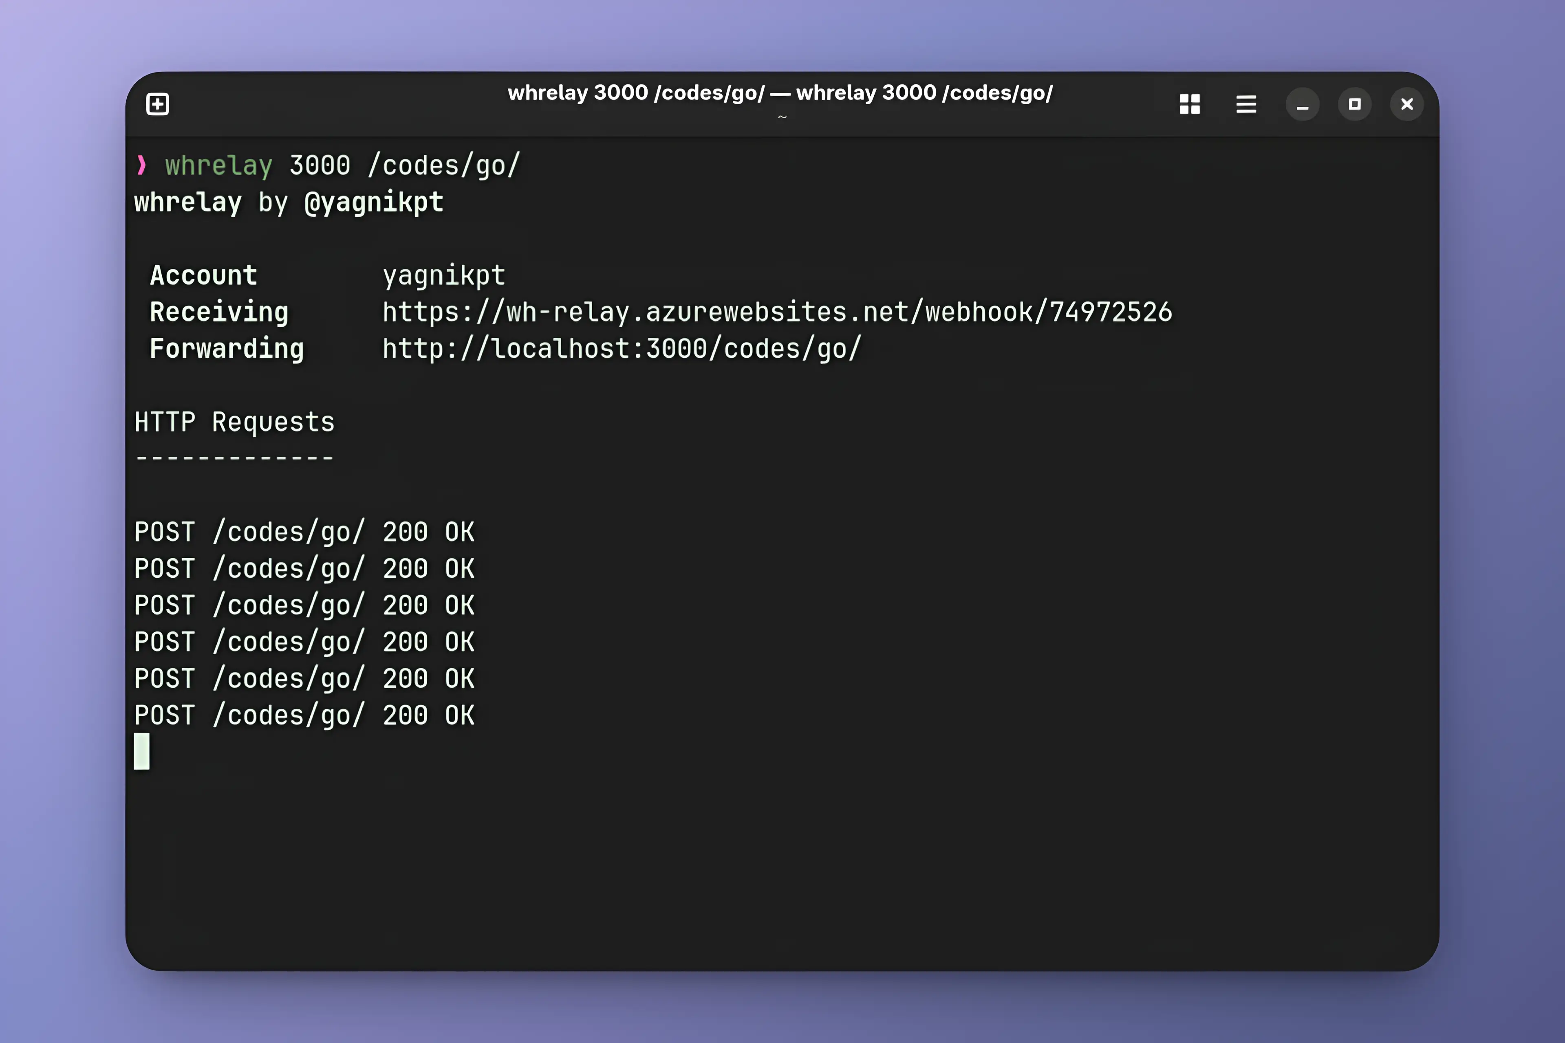
Task: Click the Forwarding label
Action: click(x=227, y=349)
